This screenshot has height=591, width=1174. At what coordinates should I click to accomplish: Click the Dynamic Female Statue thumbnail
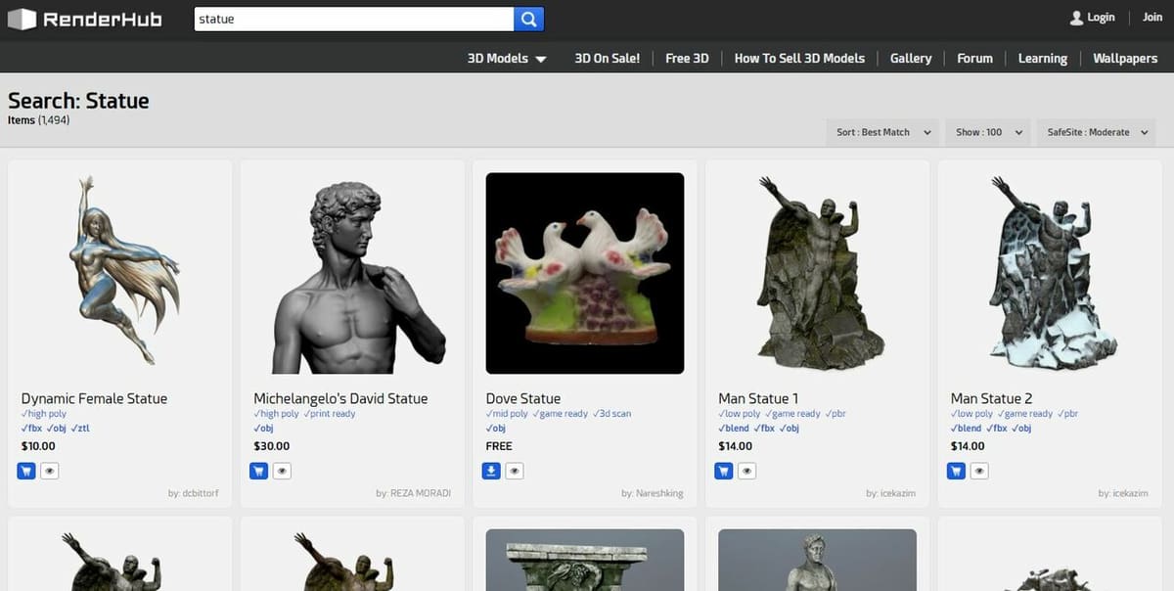(120, 273)
